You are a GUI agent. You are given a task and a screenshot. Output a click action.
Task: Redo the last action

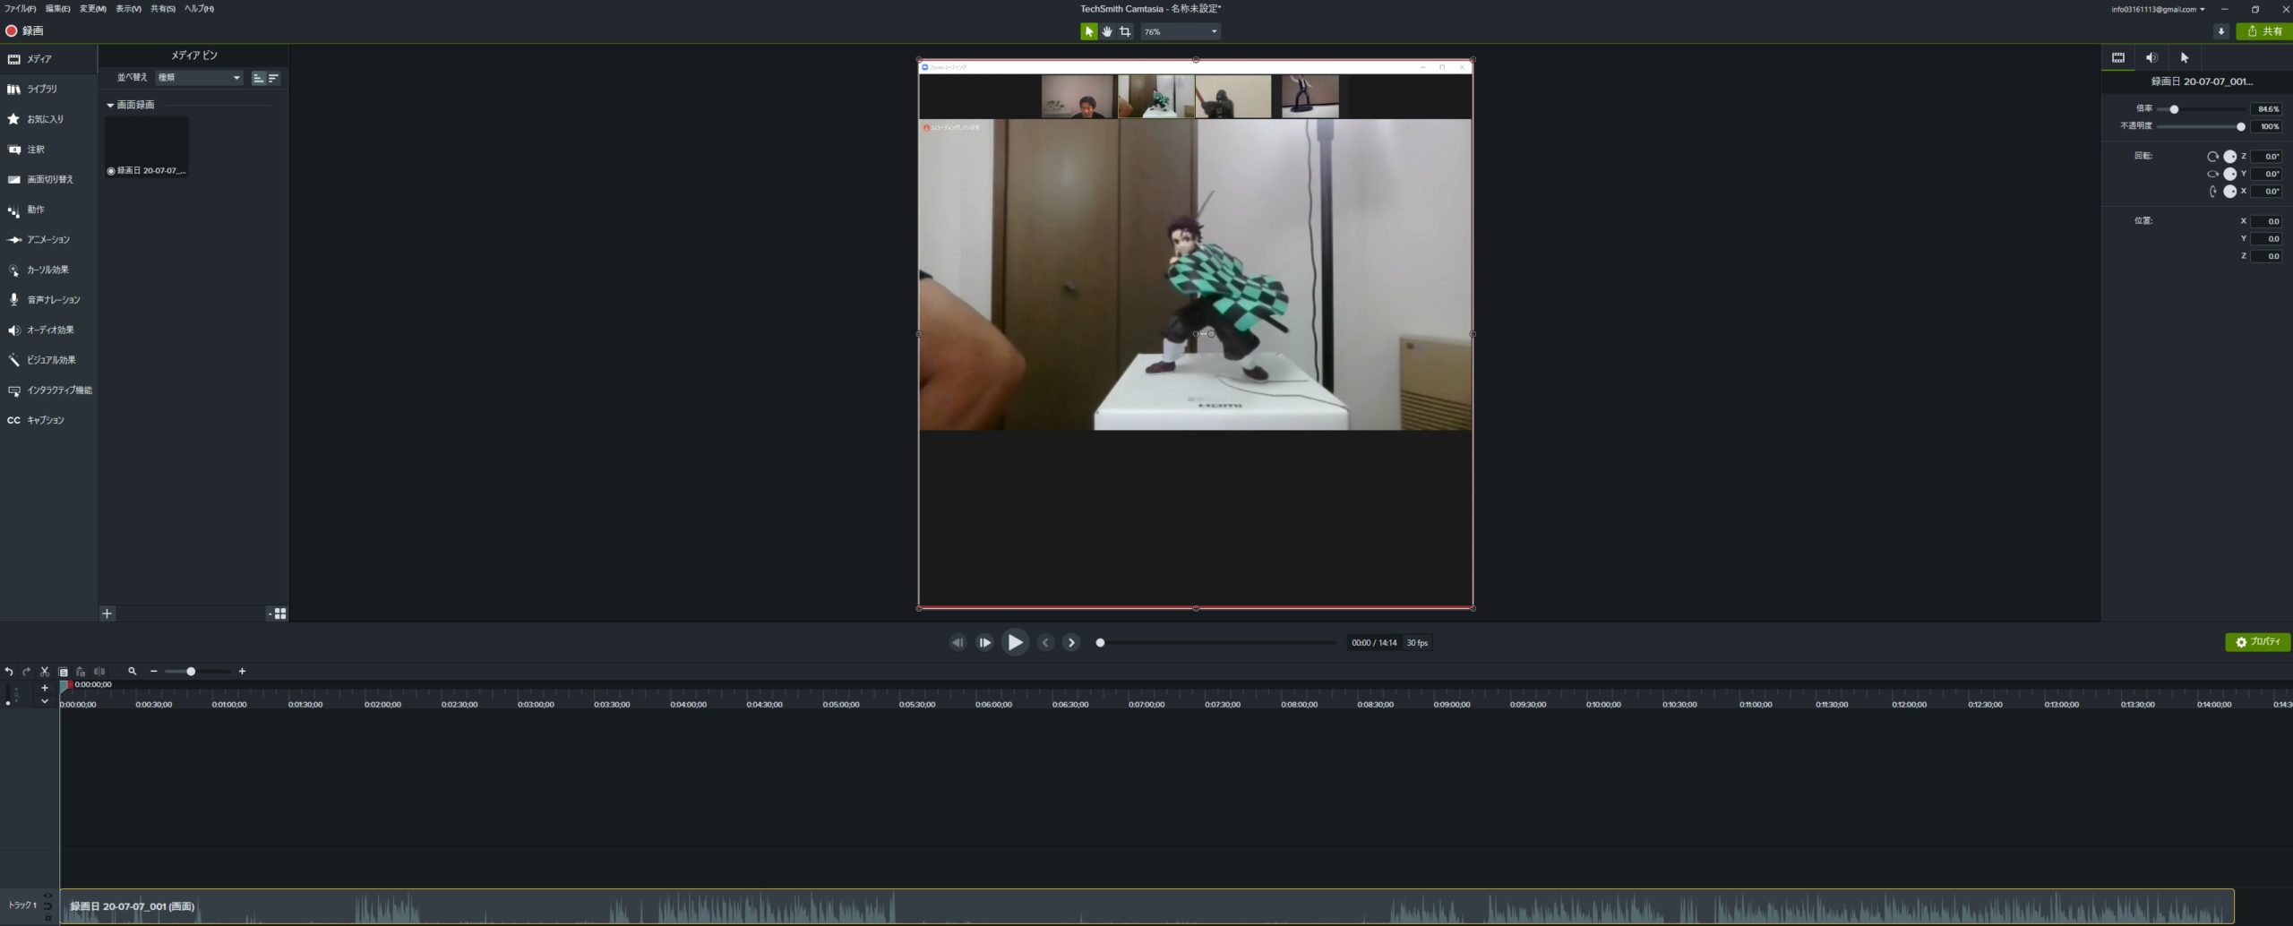point(27,672)
